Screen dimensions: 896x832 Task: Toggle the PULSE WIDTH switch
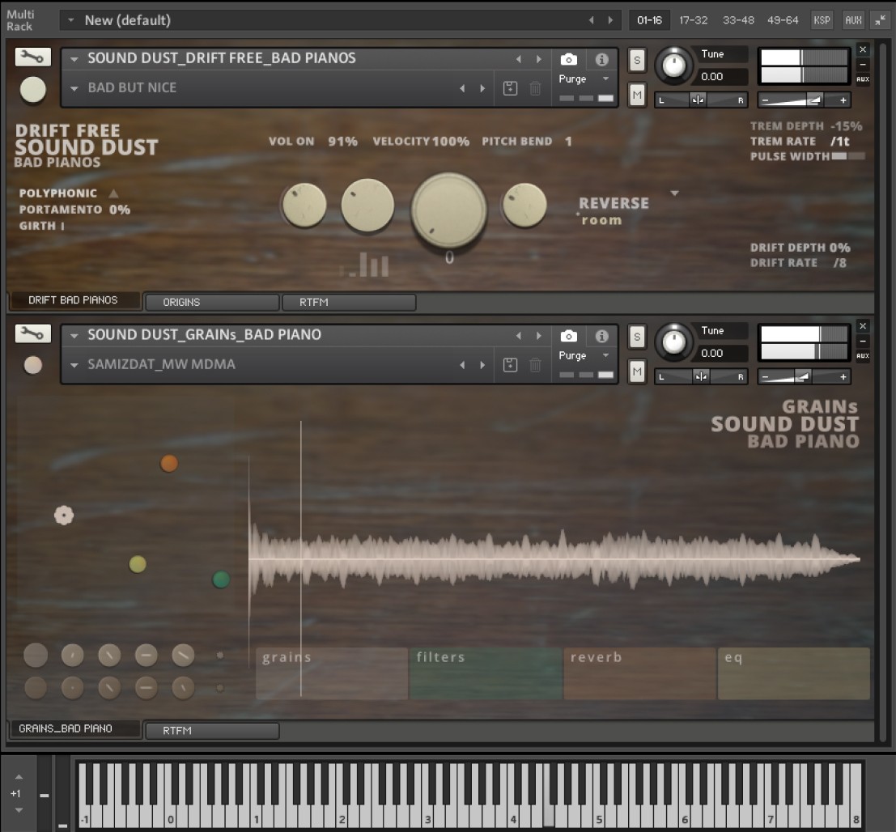pos(848,156)
